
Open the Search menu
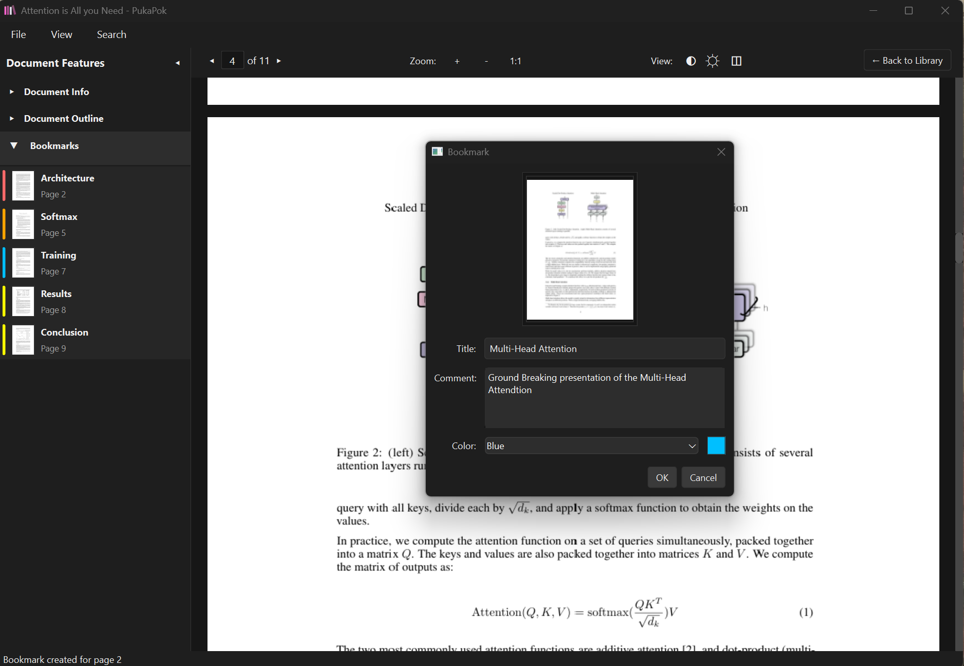pos(111,34)
